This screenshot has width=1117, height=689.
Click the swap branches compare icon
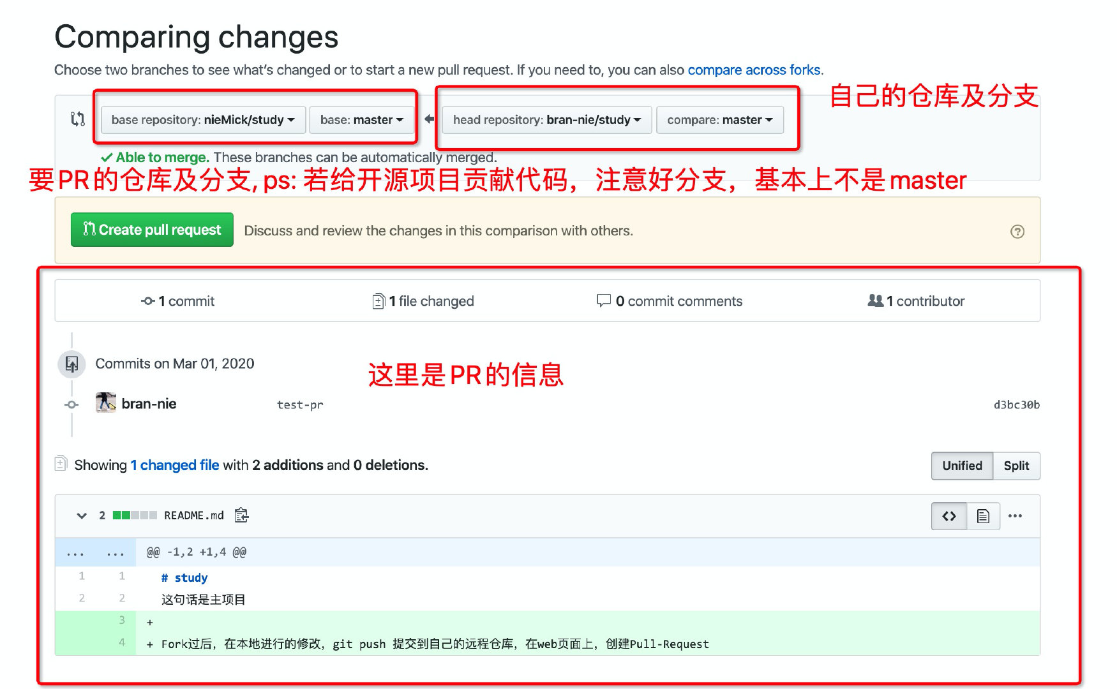[x=78, y=119]
